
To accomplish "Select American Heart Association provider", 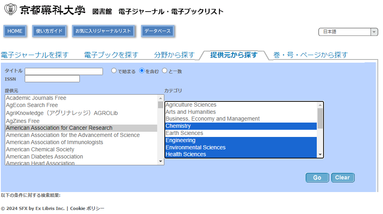I will 81,163.
